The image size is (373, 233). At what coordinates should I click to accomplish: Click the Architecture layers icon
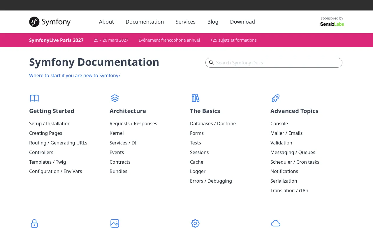click(x=115, y=98)
